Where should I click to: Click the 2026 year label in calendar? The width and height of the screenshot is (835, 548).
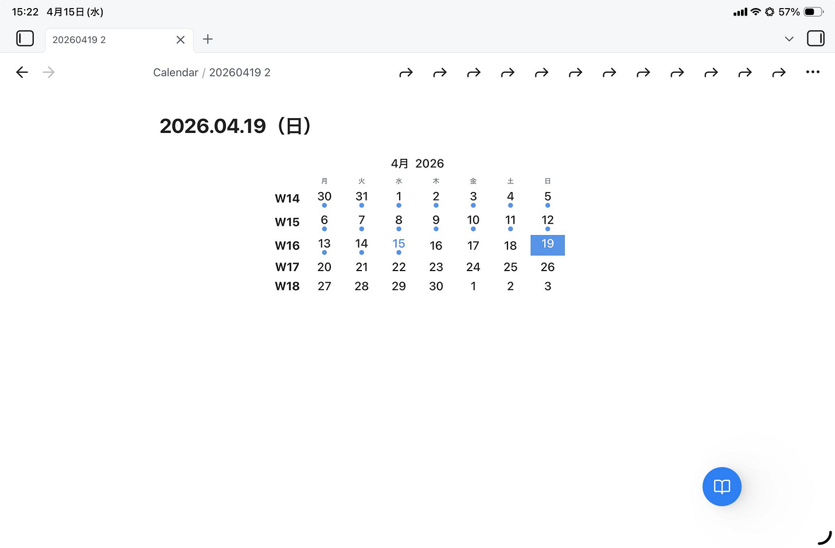click(x=430, y=163)
